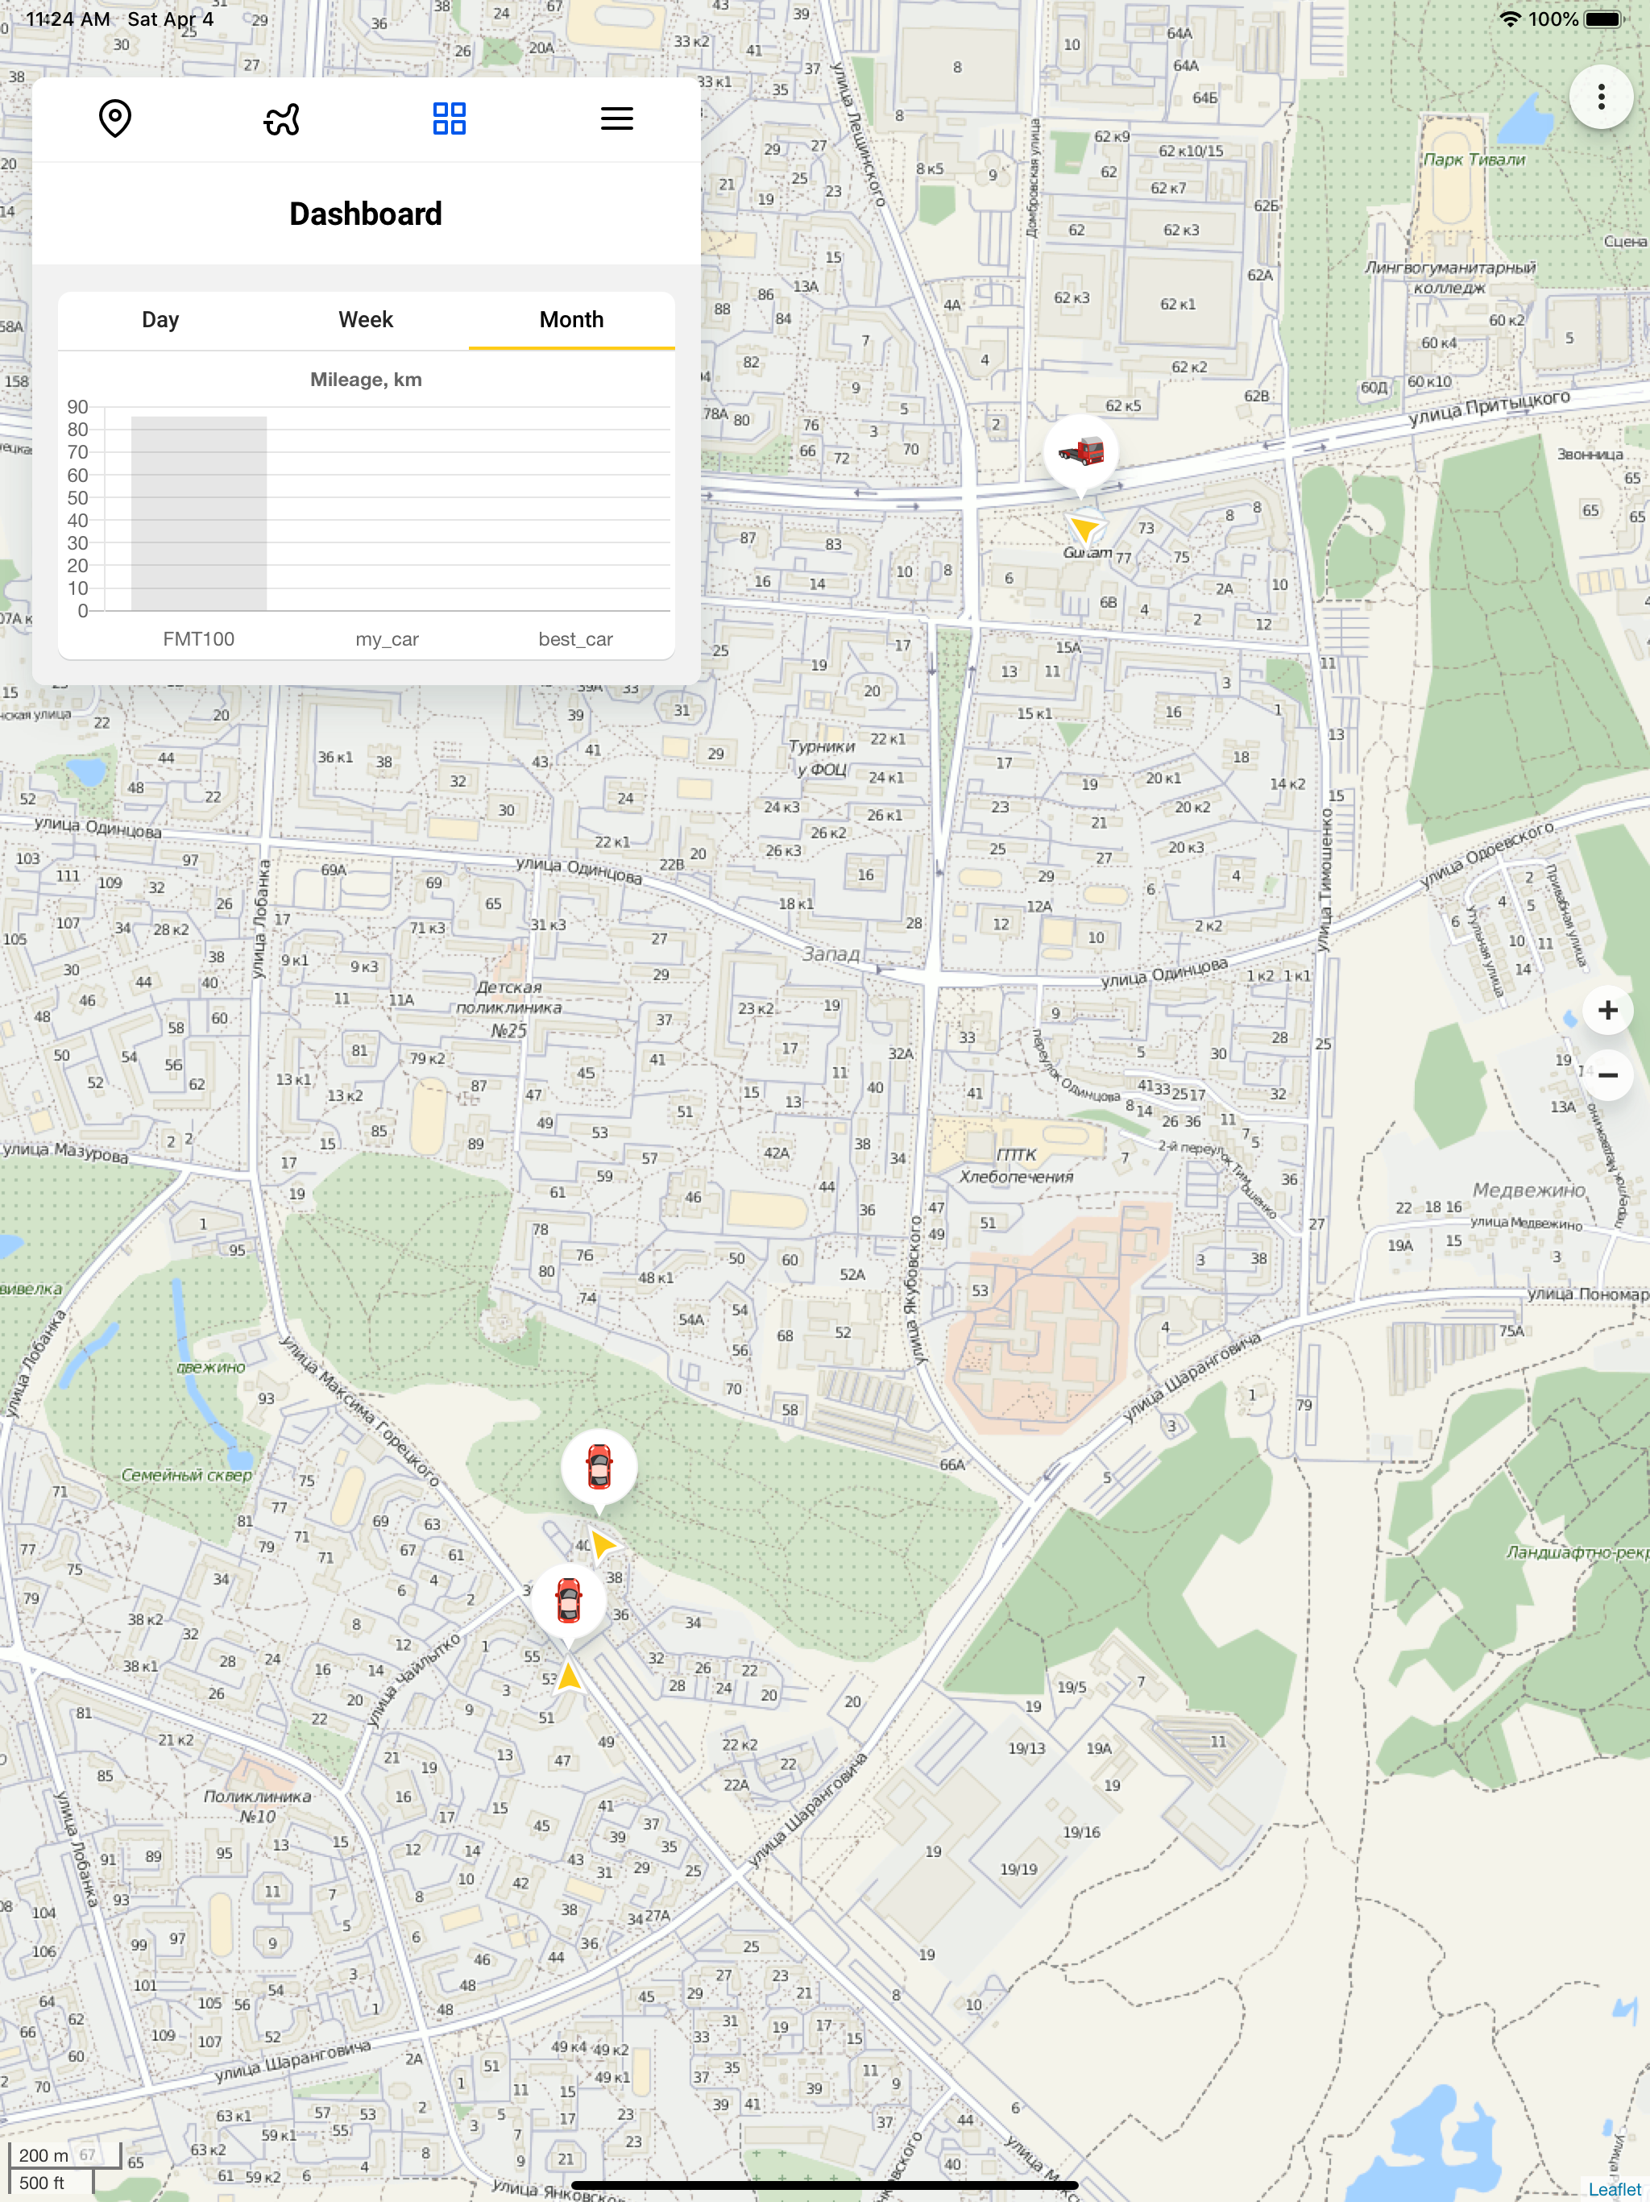Click the my_car chart label

(388, 639)
